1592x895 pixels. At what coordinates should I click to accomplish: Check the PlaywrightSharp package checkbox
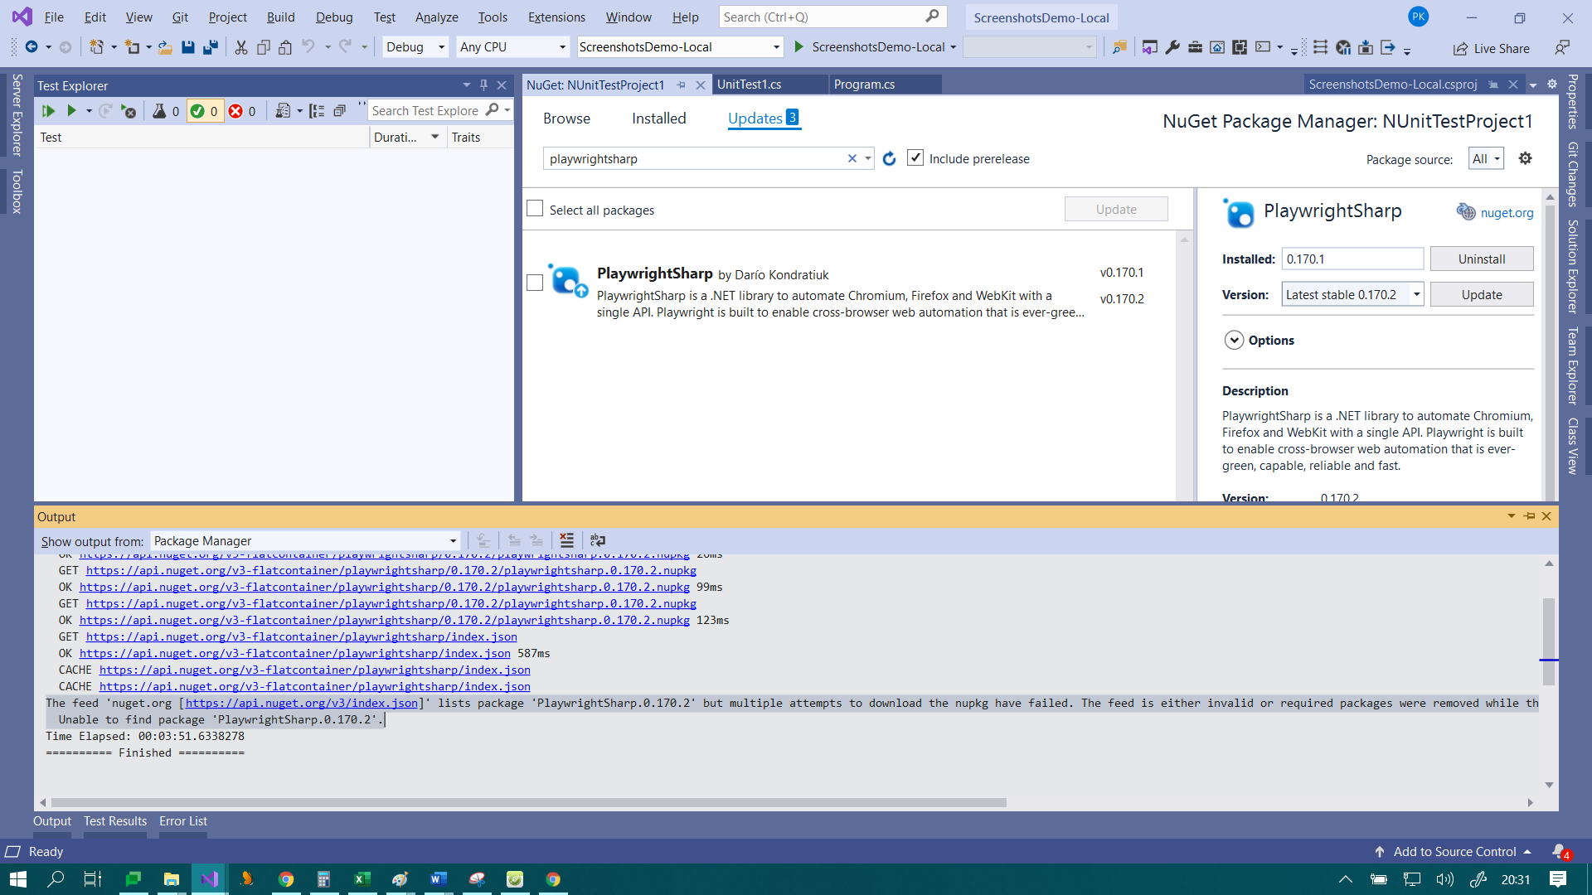coord(535,283)
